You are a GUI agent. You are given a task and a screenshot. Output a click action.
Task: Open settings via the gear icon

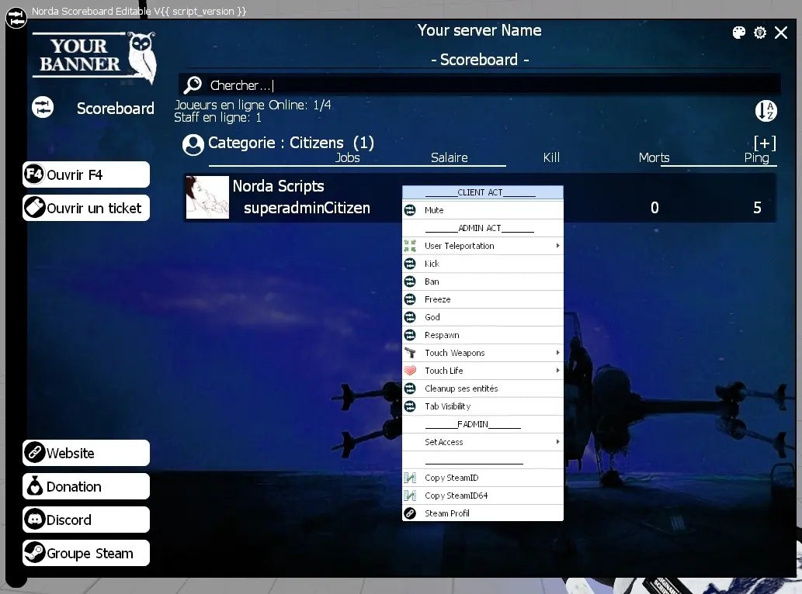click(760, 33)
